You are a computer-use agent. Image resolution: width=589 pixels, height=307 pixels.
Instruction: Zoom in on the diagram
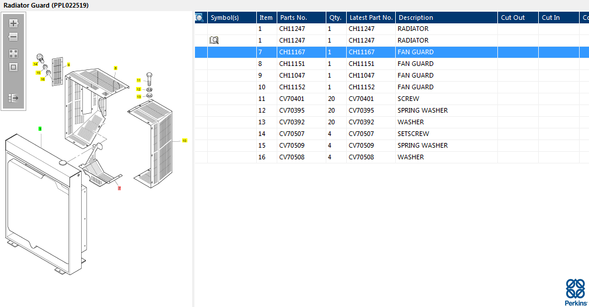13,24
